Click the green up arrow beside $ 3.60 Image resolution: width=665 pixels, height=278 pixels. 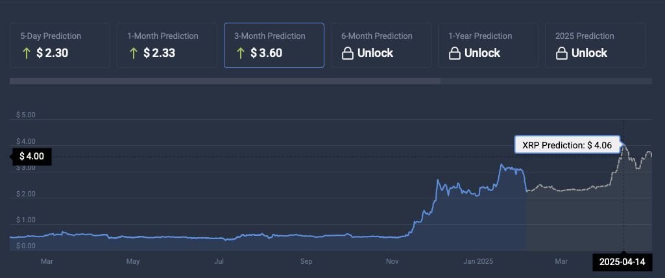click(241, 53)
